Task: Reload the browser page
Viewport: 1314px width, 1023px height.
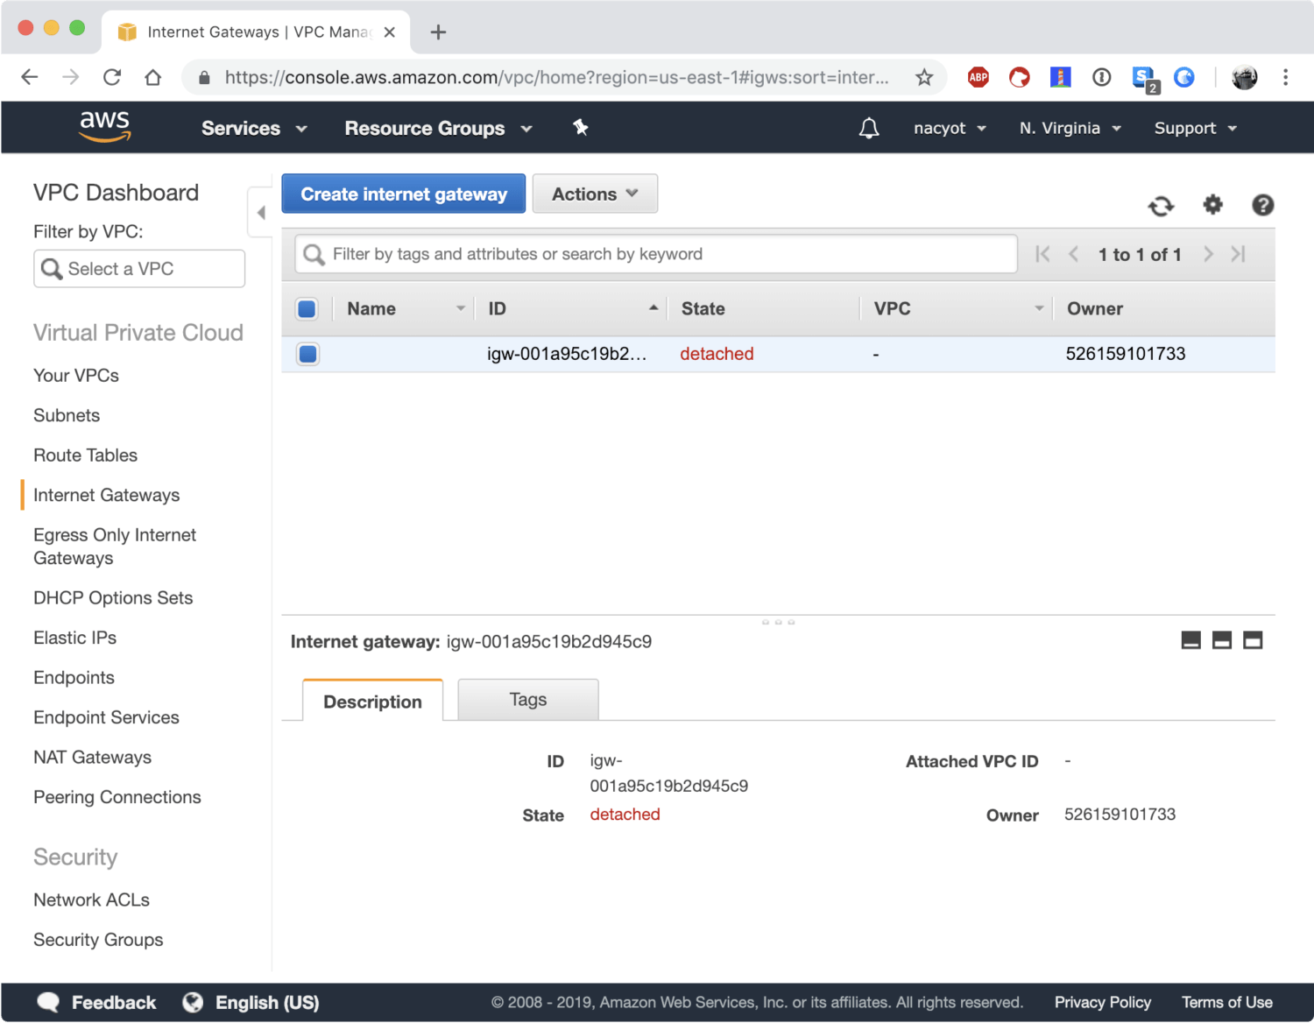Action: (112, 77)
